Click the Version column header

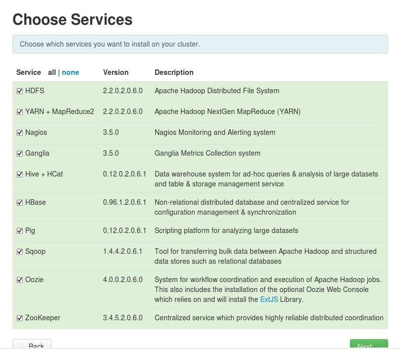click(x=115, y=72)
